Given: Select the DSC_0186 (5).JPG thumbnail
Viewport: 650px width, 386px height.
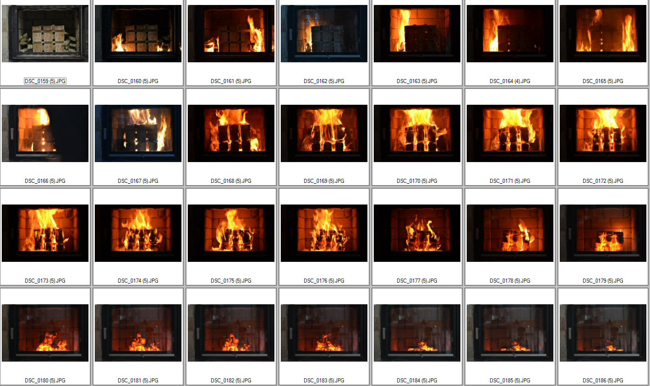Looking at the screenshot, I should tap(603, 333).
